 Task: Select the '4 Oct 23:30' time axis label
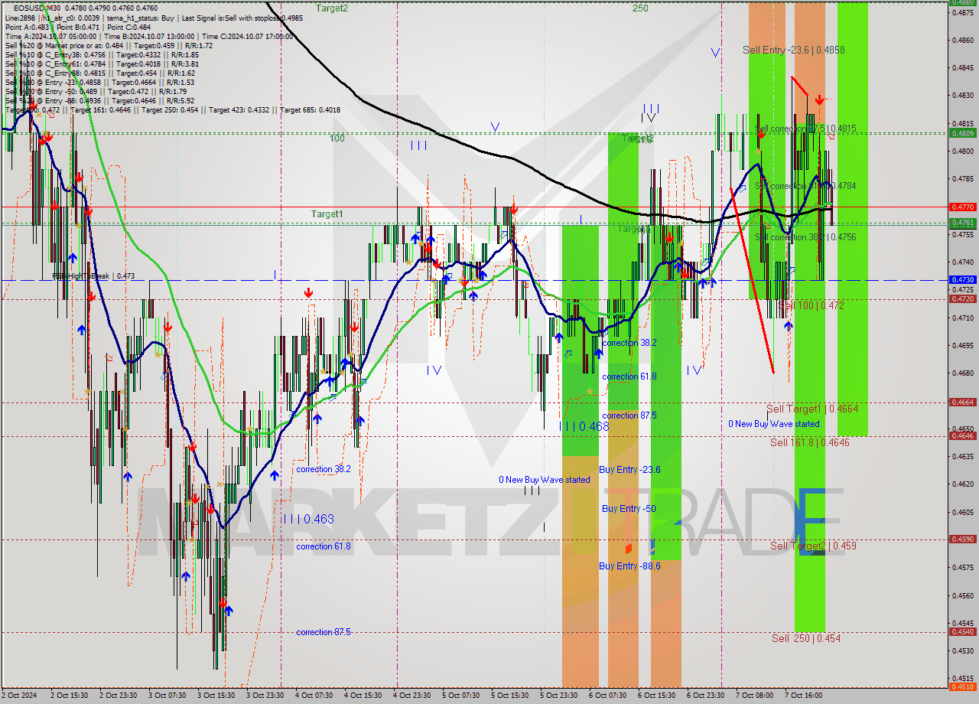[411, 696]
